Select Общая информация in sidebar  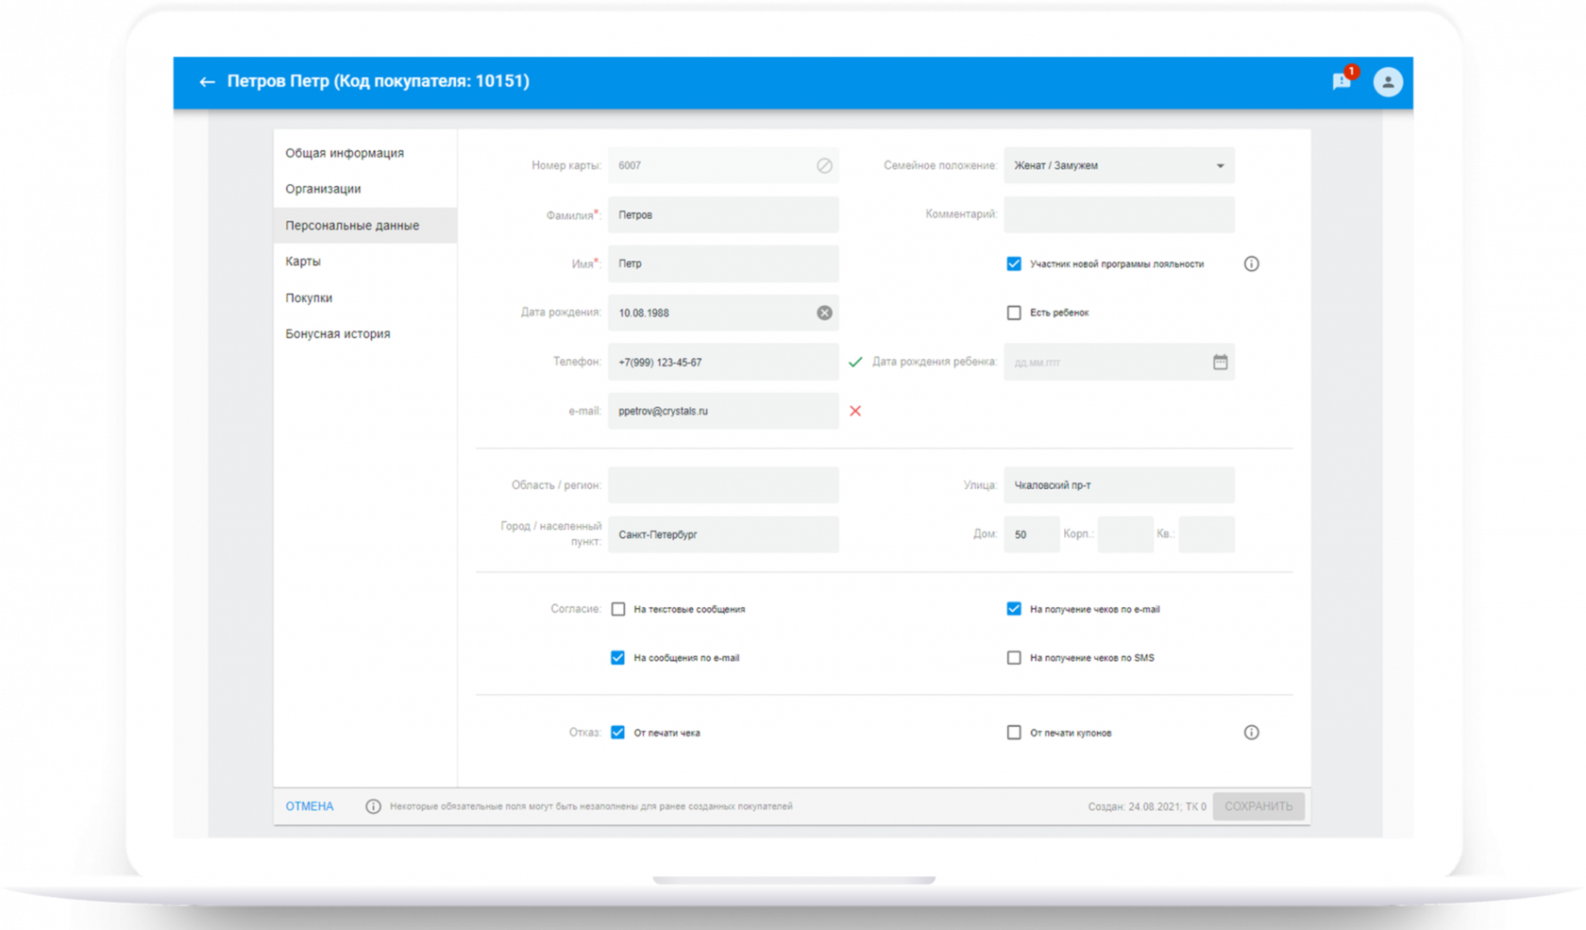(x=345, y=153)
